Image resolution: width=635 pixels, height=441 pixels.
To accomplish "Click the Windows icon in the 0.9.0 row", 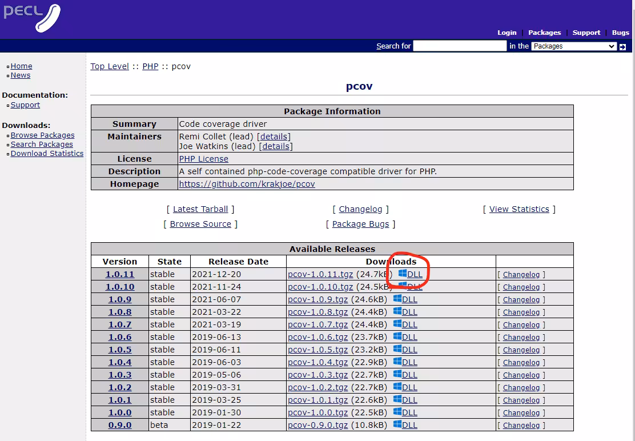I will [x=397, y=424].
